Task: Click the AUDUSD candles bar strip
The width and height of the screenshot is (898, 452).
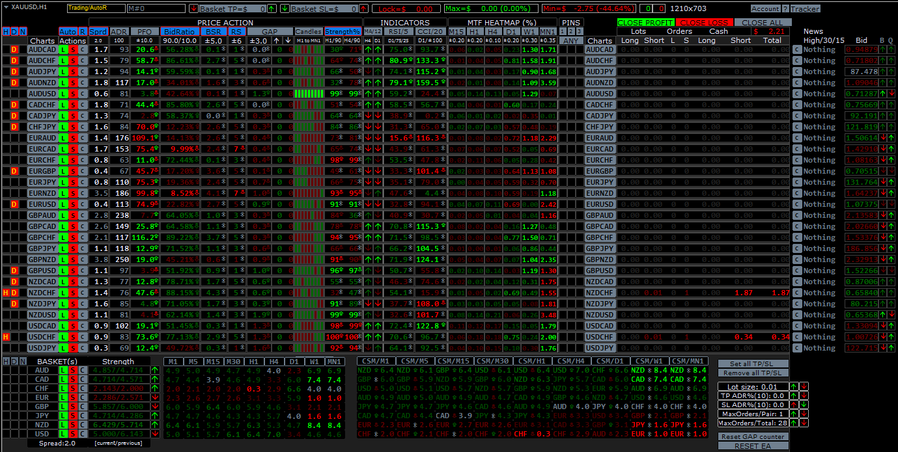Action: click(309, 94)
